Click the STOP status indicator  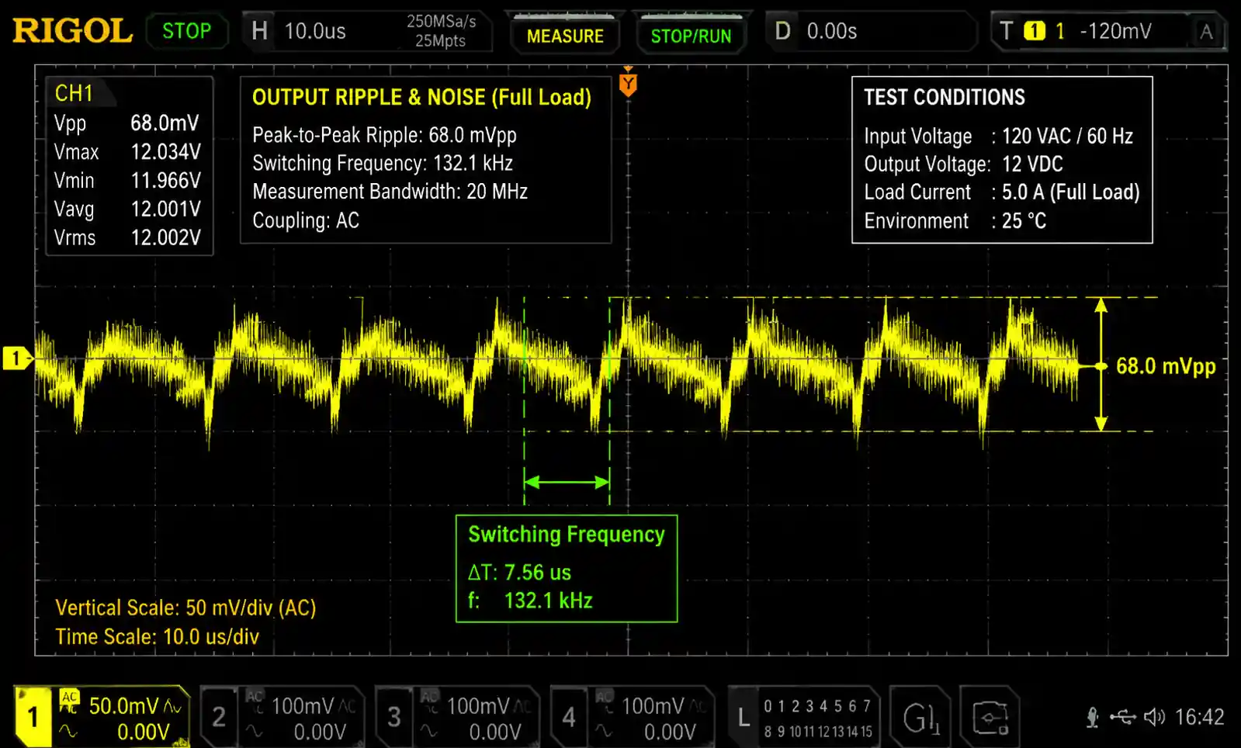click(x=186, y=31)
